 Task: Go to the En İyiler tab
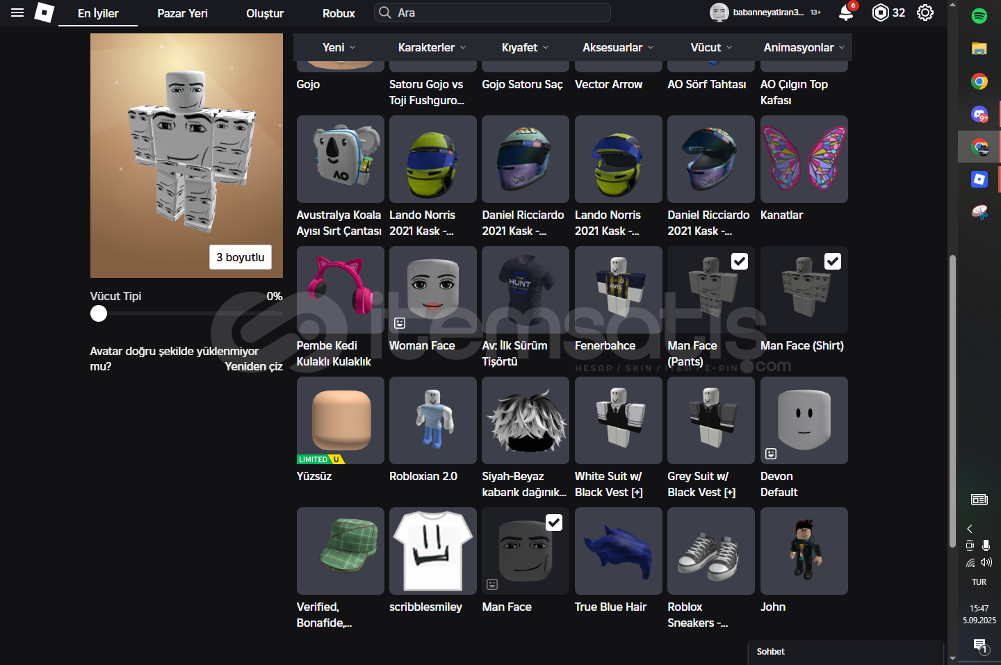coord(98,13)
